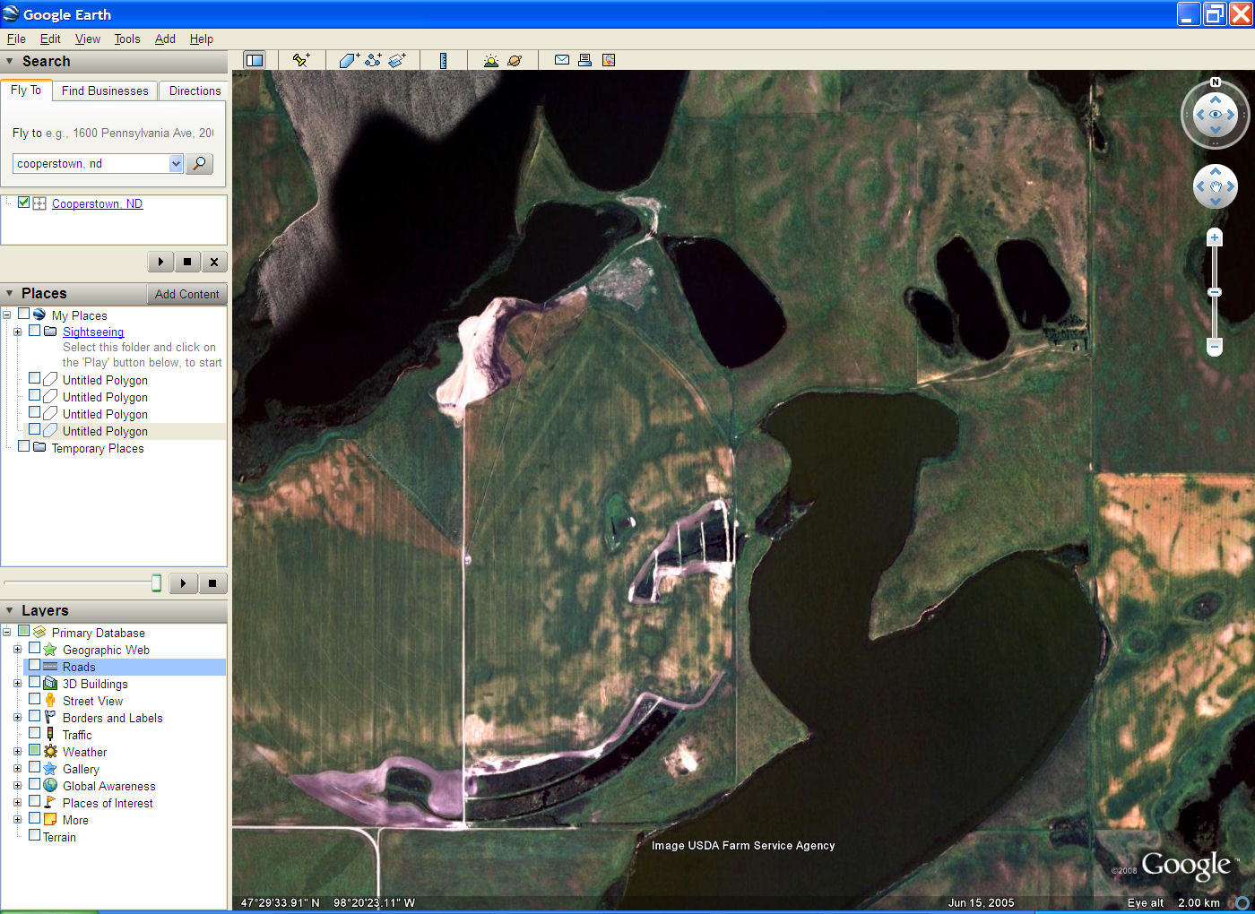The height and width of the screenshot is (914, 1255).
Task: Select the Add Image Overlay tool
Action: [x=397, y=60]
